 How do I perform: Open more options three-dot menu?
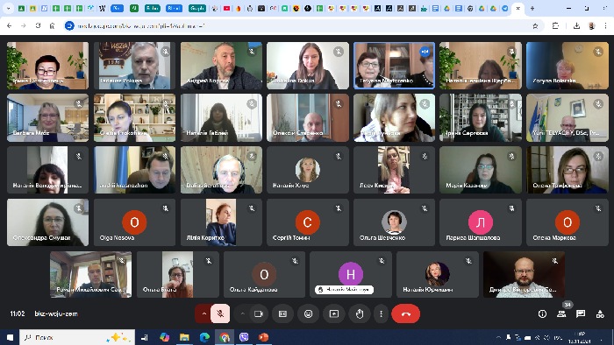click(x=381, y=313)
